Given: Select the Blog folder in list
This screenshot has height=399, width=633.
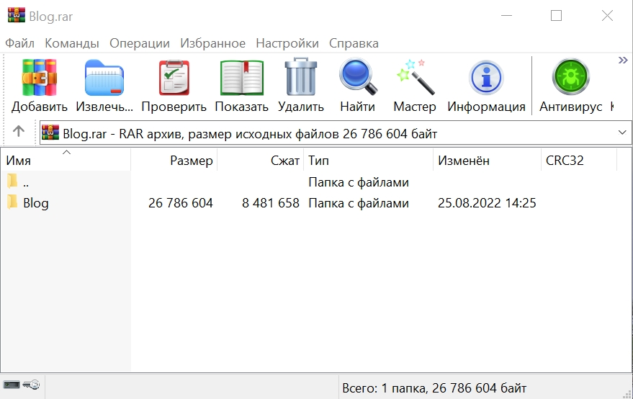Looking at the screenshot, I should tap(35, 203).
